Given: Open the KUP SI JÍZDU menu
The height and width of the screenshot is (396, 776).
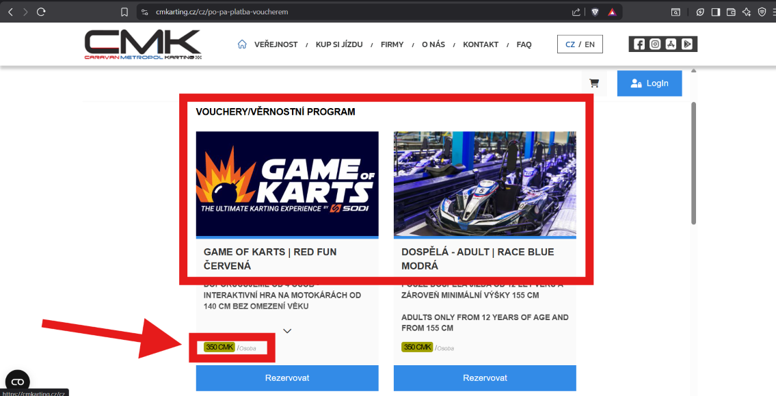Looking at the screenshot, I should (339, 44).
